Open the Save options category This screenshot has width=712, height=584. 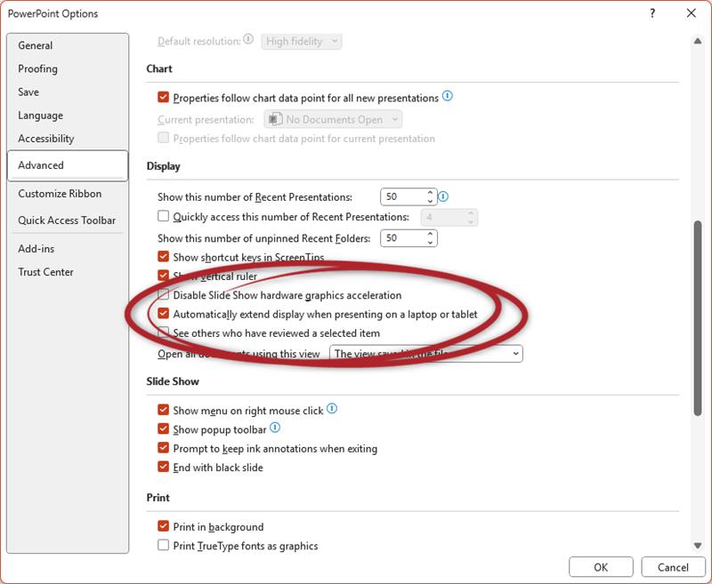pyautogui.click(x=28, y=92)
